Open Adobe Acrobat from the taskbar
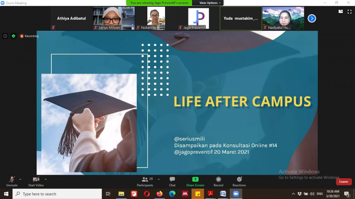Screen dimensions: 355x199 [210, 194]
